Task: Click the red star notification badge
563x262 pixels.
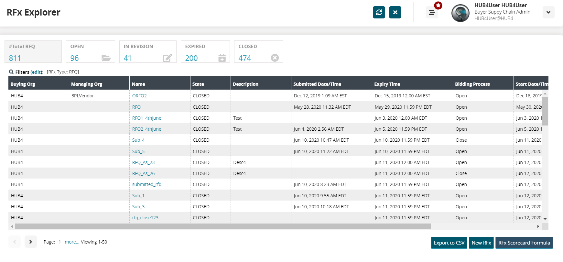Action: pyautogui.click(x=438, y=5)
